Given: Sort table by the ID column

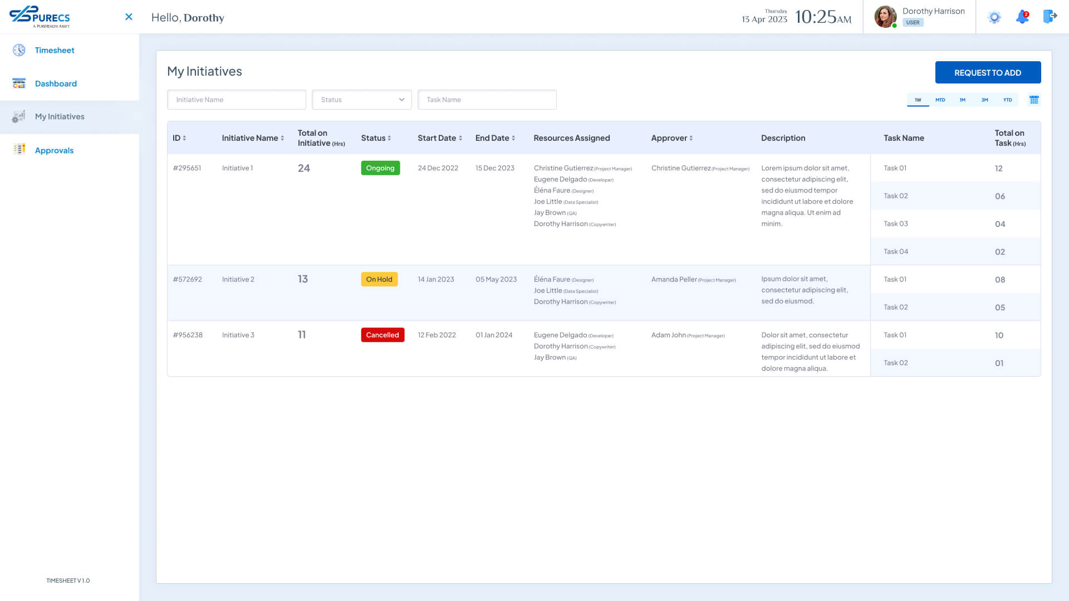Looking at the screenshot, I should [179, 138].
